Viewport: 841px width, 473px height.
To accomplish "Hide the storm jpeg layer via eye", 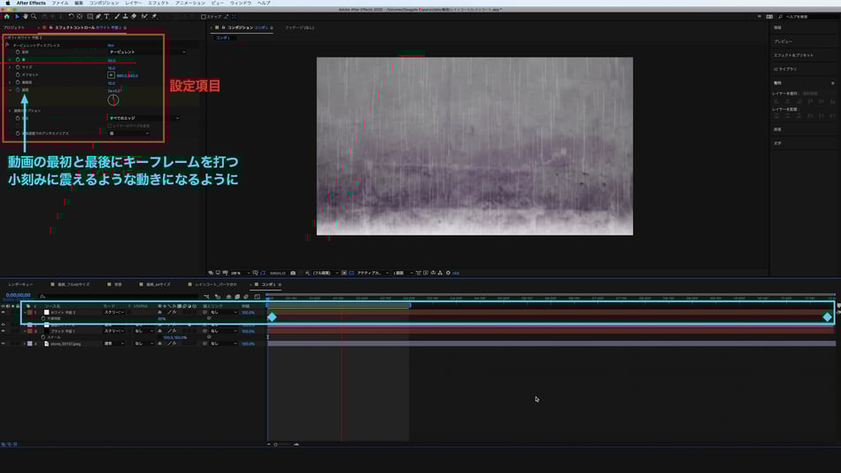I will 3,343.
